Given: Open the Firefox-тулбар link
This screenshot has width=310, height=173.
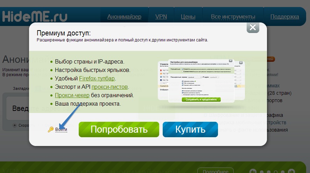Looking at the screenshot, I should (97, 78).
